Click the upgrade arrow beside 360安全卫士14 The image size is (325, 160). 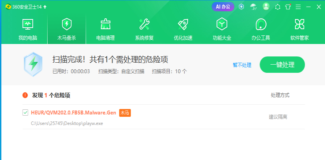(45, 7)
